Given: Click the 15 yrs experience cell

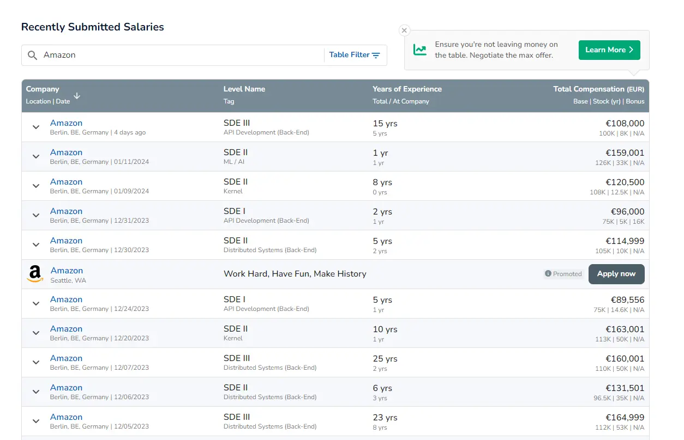Looking at the screenshot, I should pyautogui.click(x=385, y=124).
